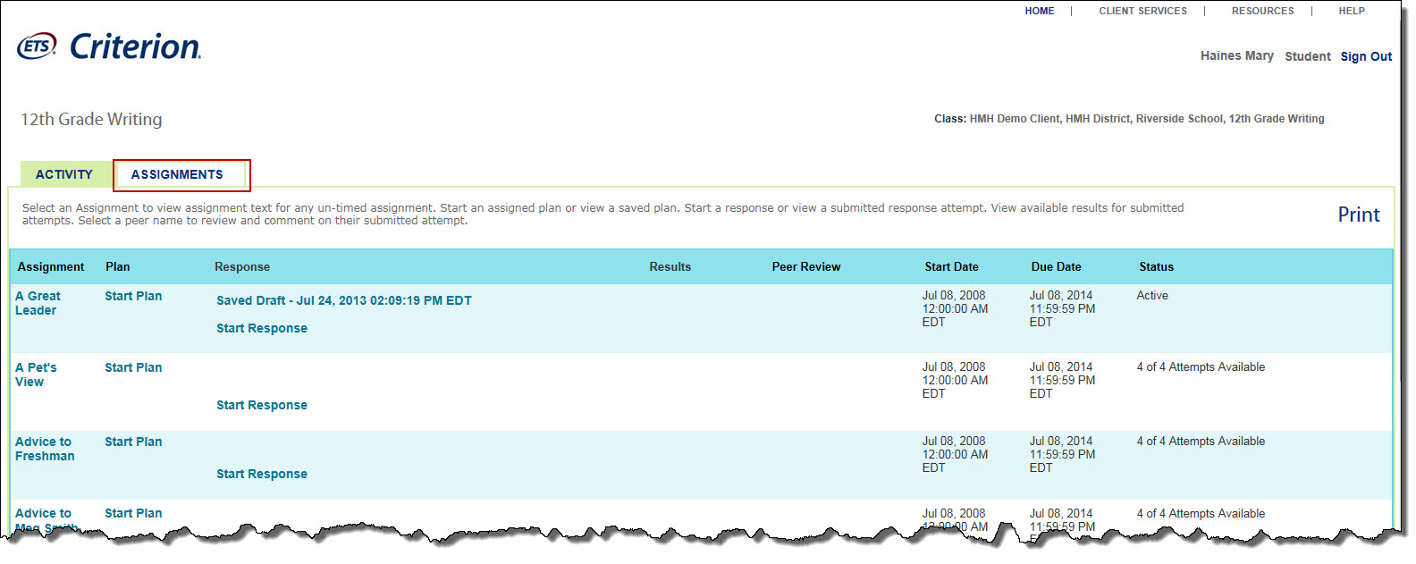Start Plan for A Great Leader
Image resolution: width=1416 pixels, height=564 pixels.
tap(133, 296)
